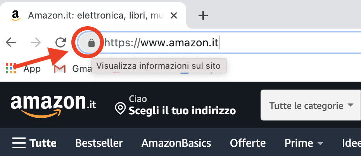Expand the Prime menu arrow

pyautogui.click(x=320, y=144)
